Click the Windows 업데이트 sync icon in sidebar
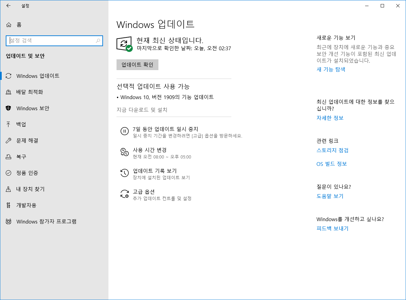 [x=9, y=76]
